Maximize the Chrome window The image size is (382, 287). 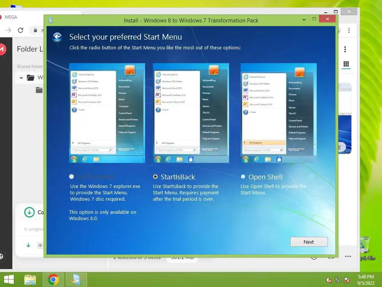click(x=336, y=12)
